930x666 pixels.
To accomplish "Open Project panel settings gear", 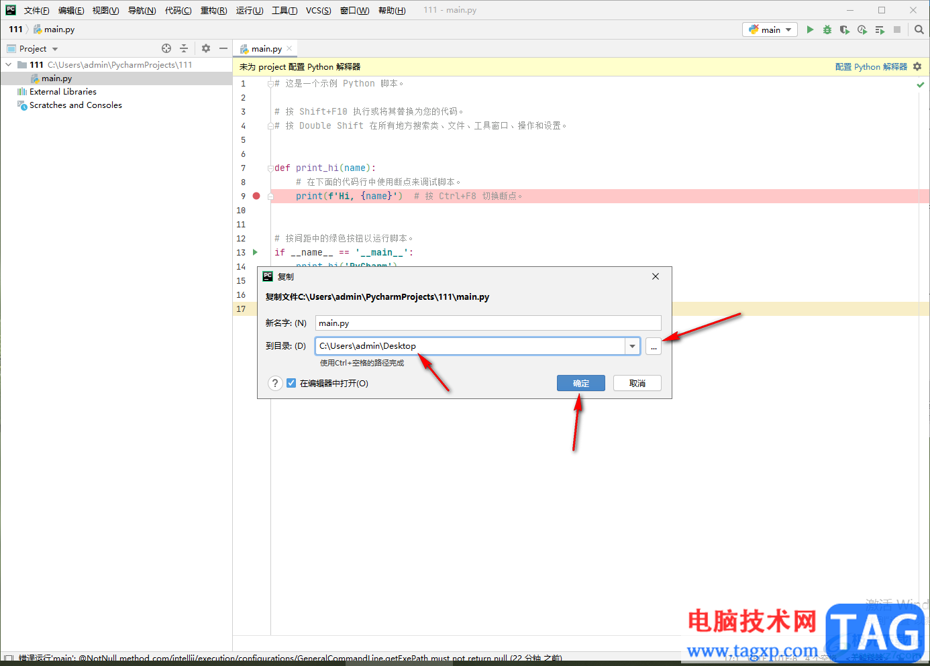I will (206, 48).
